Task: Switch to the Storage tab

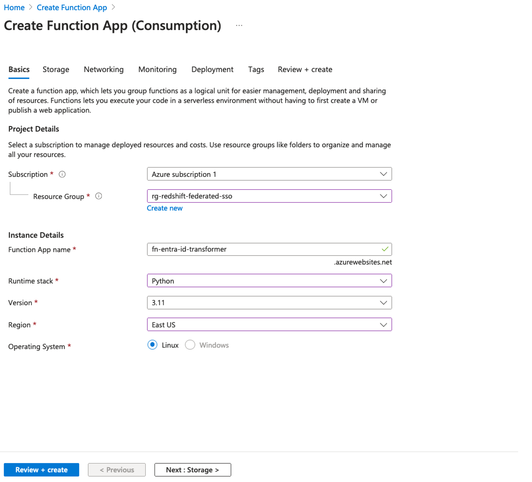Action: pos(56,69)
